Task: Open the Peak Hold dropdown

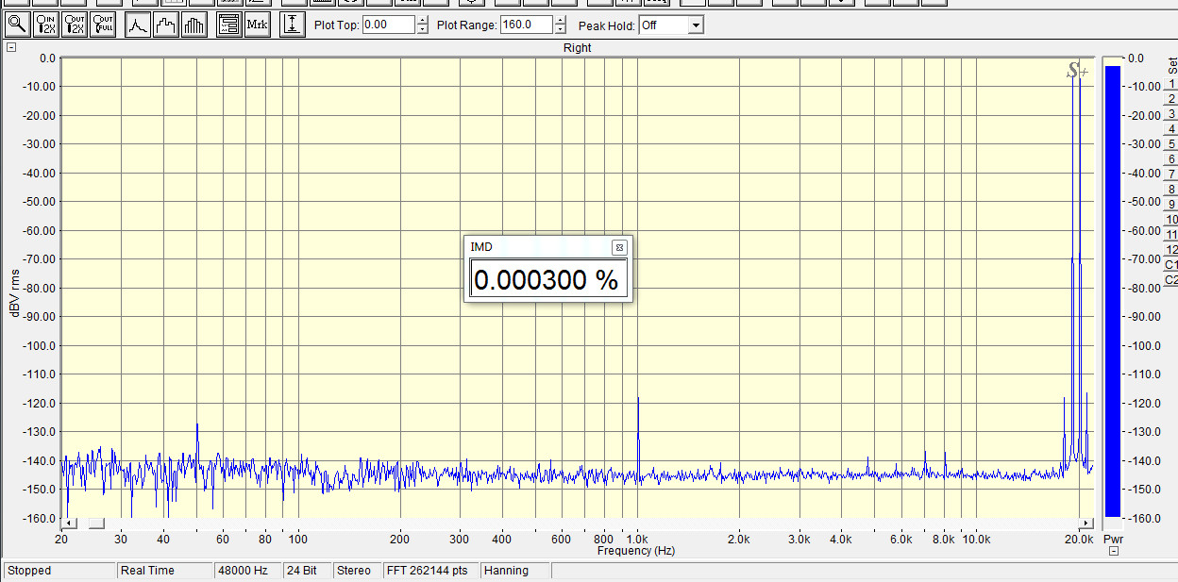Action: [696, 25]
